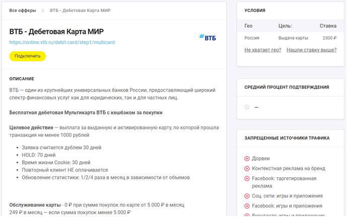This screenshot has height=217, width=347.
Task: Click the breadcrumb chevron separator
Action: click(43, 11)
